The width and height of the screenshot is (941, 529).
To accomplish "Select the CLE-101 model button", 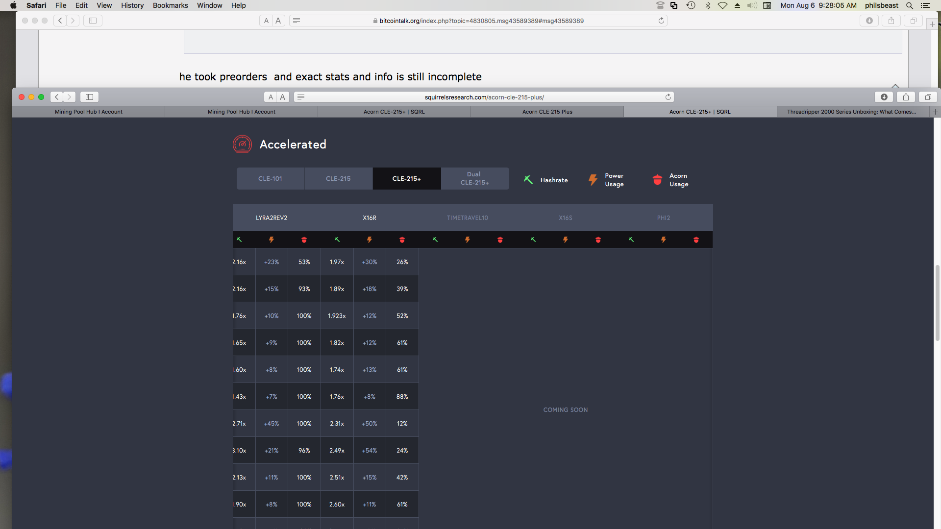I will [271, 179].
